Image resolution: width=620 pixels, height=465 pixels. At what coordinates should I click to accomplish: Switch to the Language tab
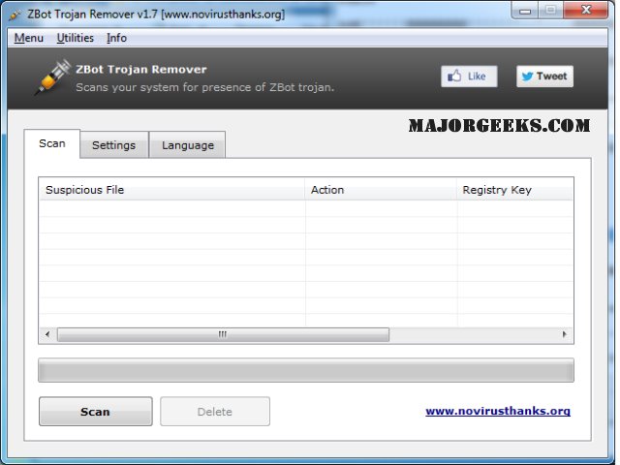click(x=188, y=145)
